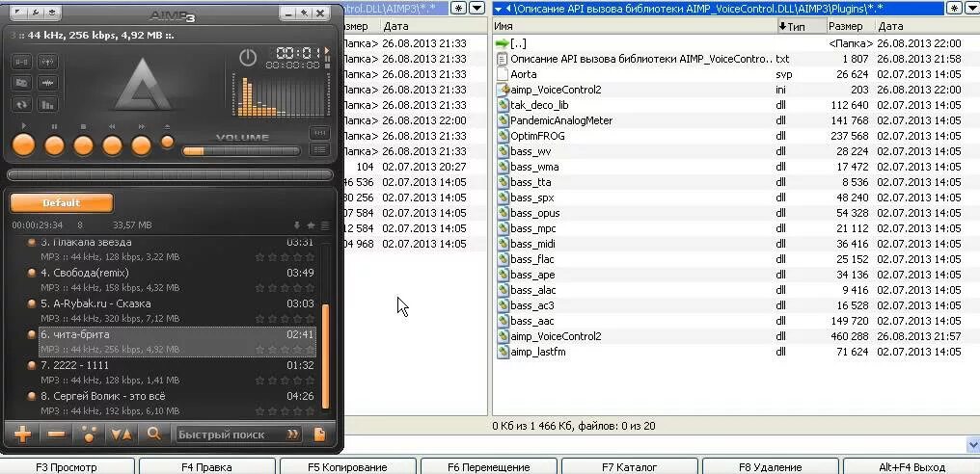Click the AIMP power/scheduler icon
The width and height of the screenshot is (980, 474).
pos(248,58)
